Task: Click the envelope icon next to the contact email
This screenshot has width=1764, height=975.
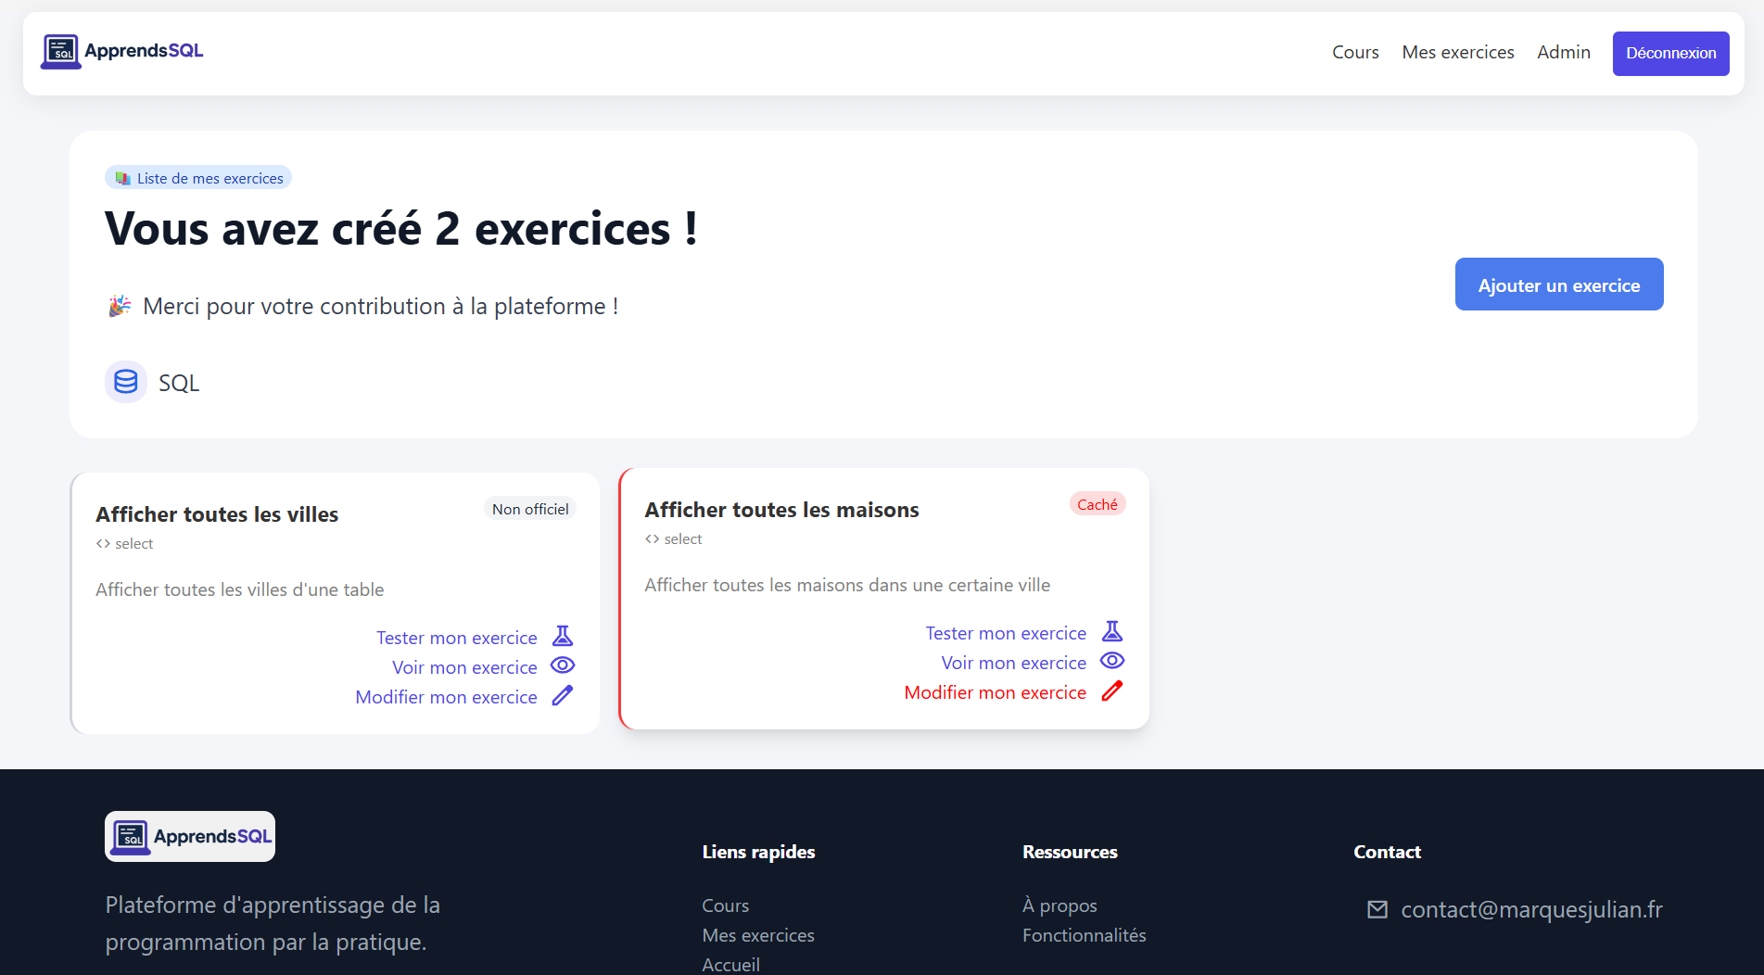Action: [1378, 909]
